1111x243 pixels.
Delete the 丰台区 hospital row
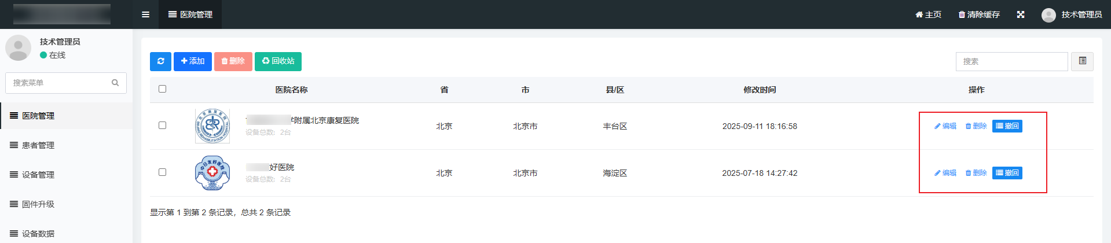click(x=976, y=126)
